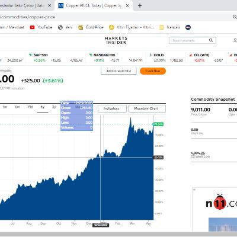Click the YouTube bookmark icon

(x=32, y=27)
